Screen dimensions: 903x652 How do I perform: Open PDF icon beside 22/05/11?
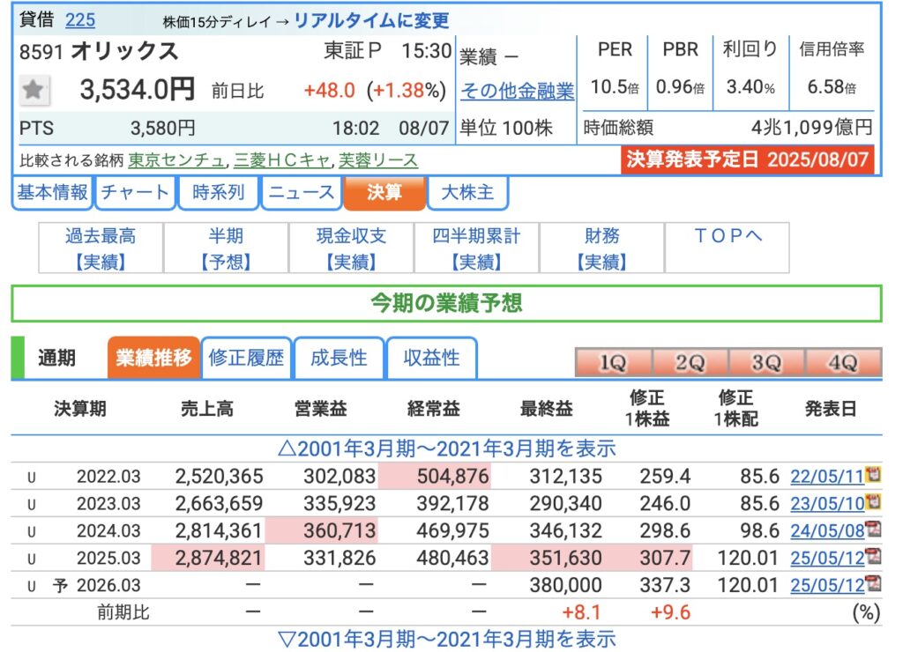[x=874, y=475]
